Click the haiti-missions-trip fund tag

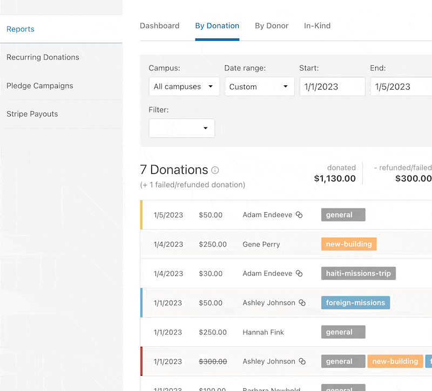click(359, 273)
